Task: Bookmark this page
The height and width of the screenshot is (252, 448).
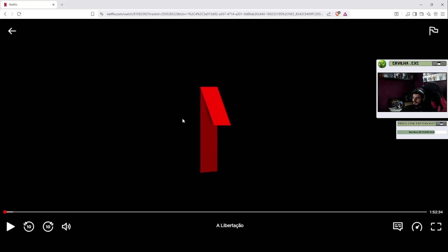Action: [92, 14]
